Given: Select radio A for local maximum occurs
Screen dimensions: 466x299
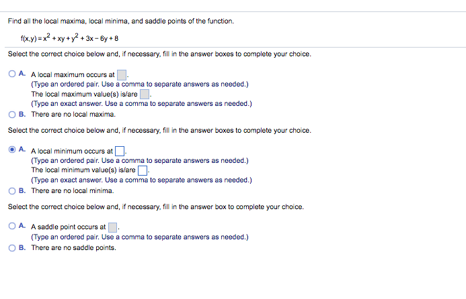Looking at the screenshot, I should click(12, 74).
